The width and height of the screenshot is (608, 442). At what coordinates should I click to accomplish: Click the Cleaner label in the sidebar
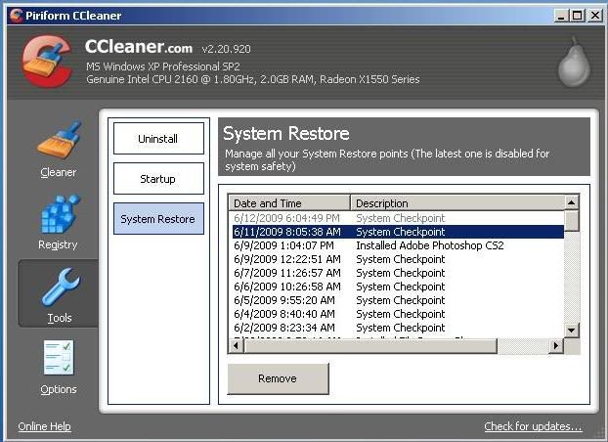(59, 172)
